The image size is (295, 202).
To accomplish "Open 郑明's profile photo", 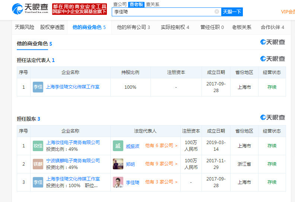I will coord(118,164).
